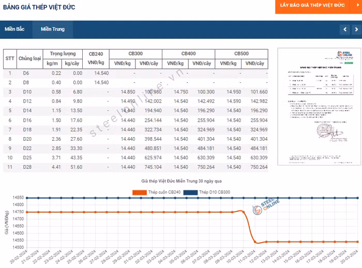This screenshot has height=268, width=362.
Task: Click the Trọng lượng column header
Action: 63,54
